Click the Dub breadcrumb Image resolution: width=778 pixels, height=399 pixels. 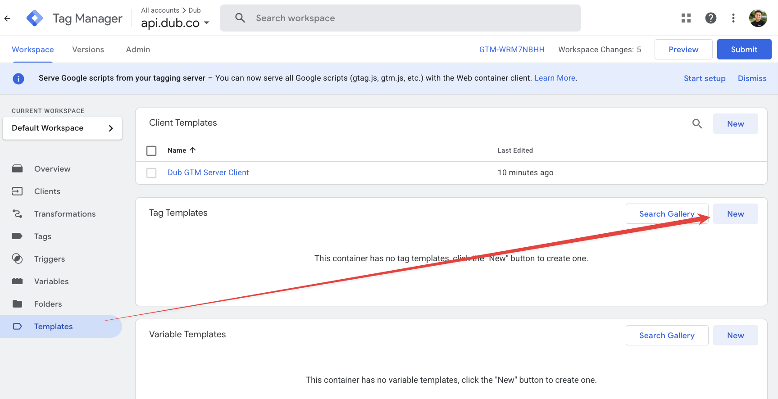coord(195,10)
